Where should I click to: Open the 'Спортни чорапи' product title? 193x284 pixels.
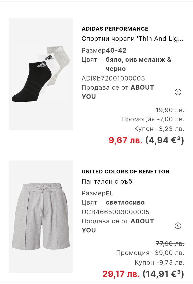tap(132, 39)
